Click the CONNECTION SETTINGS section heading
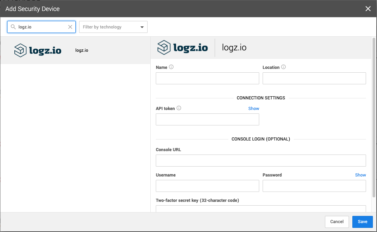The height and width of the screenshot is (232, 377). tap(261, 98)
